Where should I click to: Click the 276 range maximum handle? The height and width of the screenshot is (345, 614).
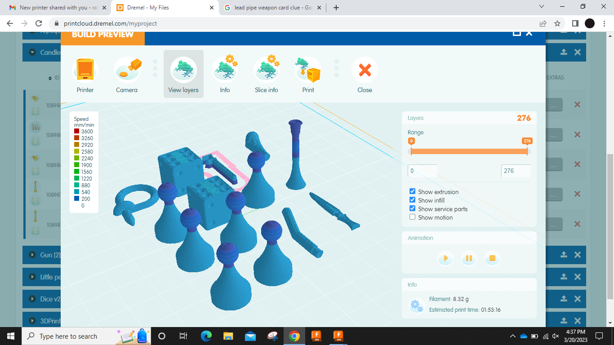coord(527,141)
